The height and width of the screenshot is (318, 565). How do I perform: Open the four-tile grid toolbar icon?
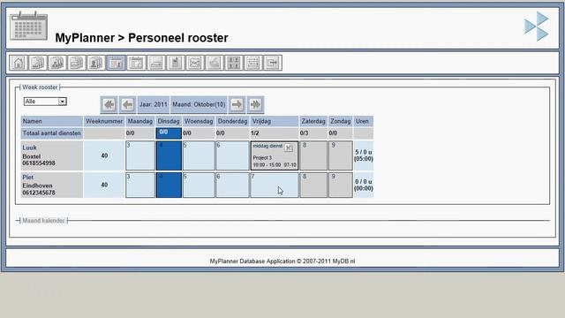[234, 63]
